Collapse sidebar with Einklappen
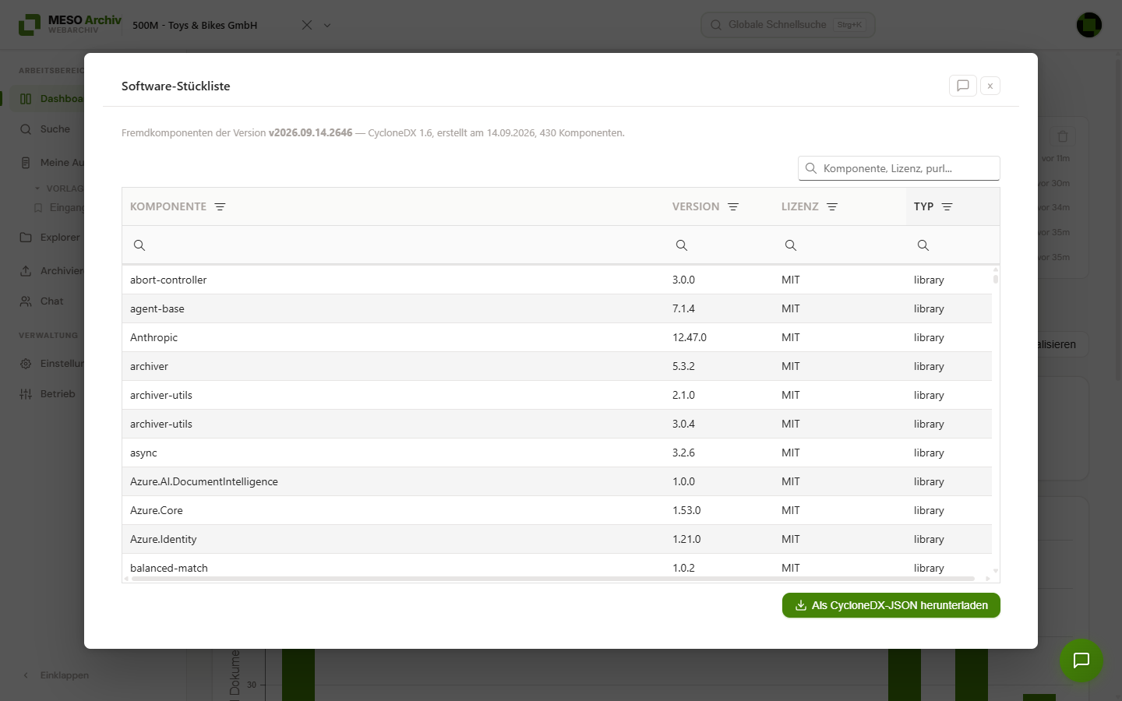Screen dimensions: 1122x701 click(56, 675)
